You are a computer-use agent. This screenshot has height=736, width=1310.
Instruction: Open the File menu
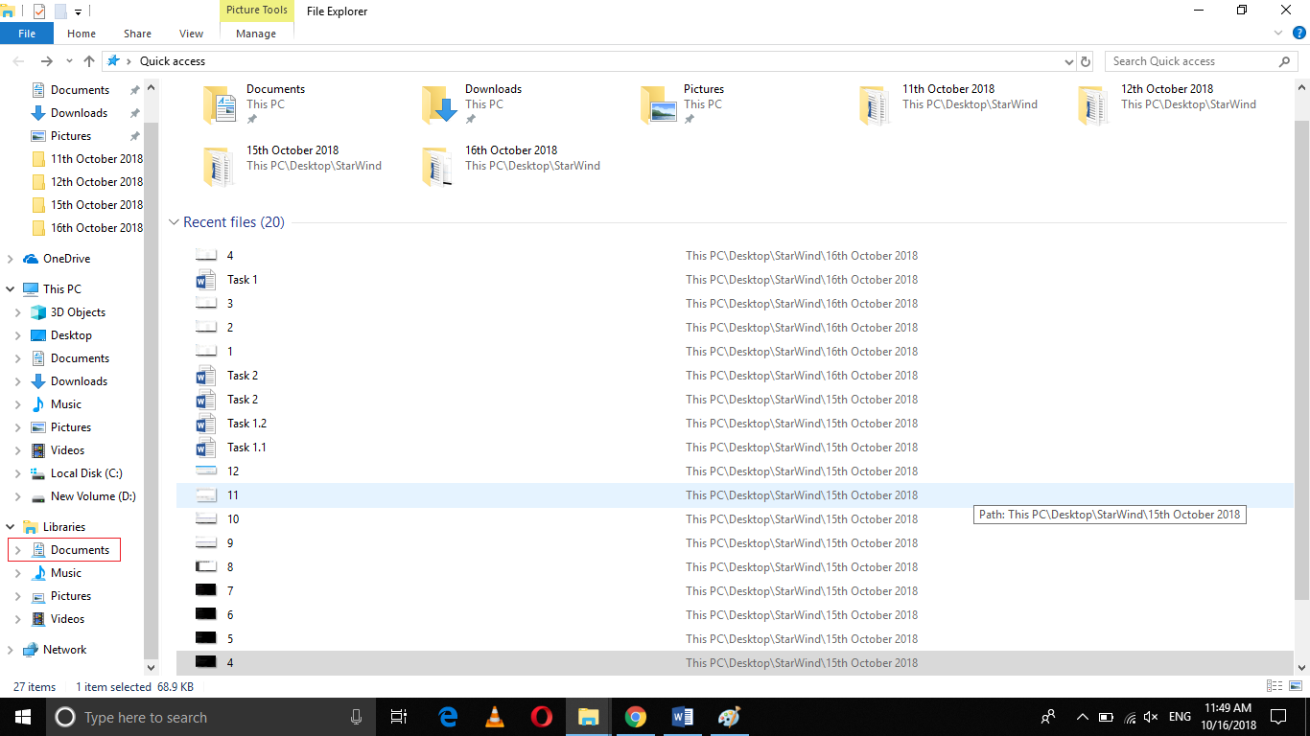(27, 32)
